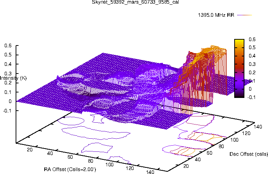The height and width of the screenshot is (174, 268).
Task: Click the 120 tick on the RA Offset axis
Action: point(130,168)
